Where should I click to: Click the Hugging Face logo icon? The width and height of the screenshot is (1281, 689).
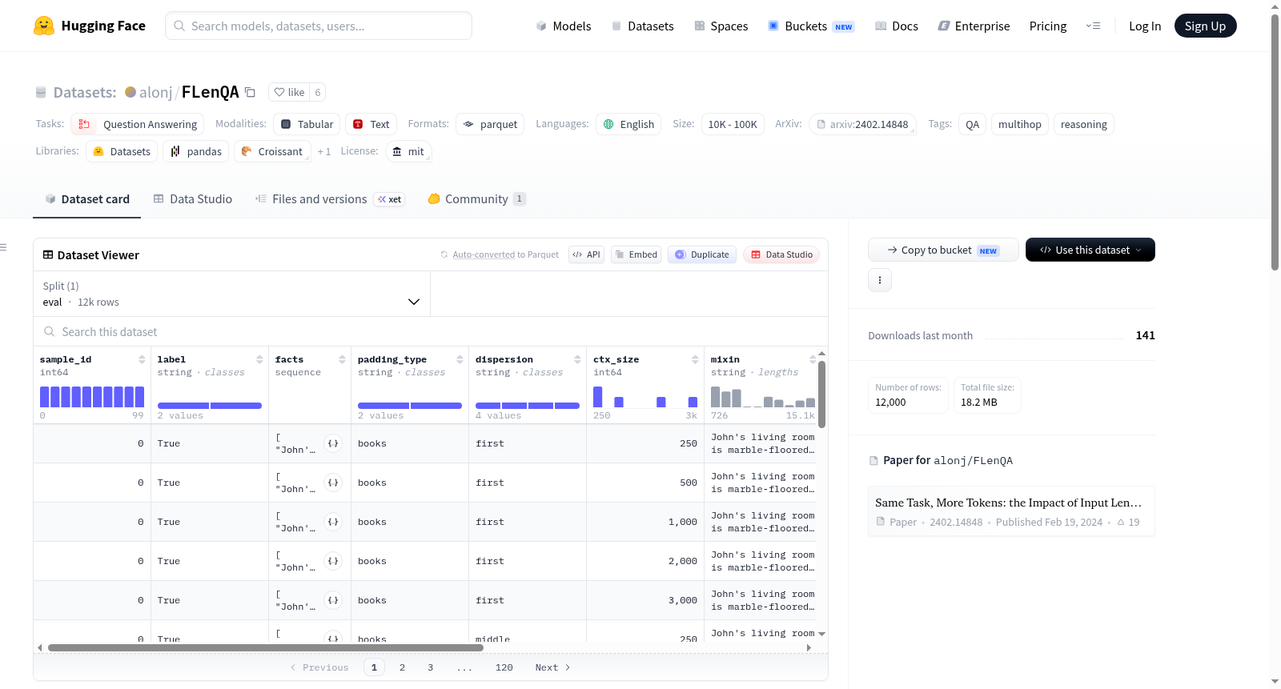[x=44, y=26]
